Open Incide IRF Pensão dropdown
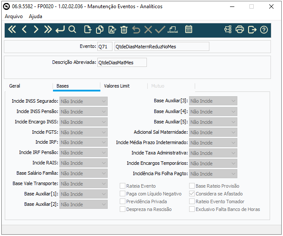This screenshot has width=283, height=236. click(x=84, y=153)
